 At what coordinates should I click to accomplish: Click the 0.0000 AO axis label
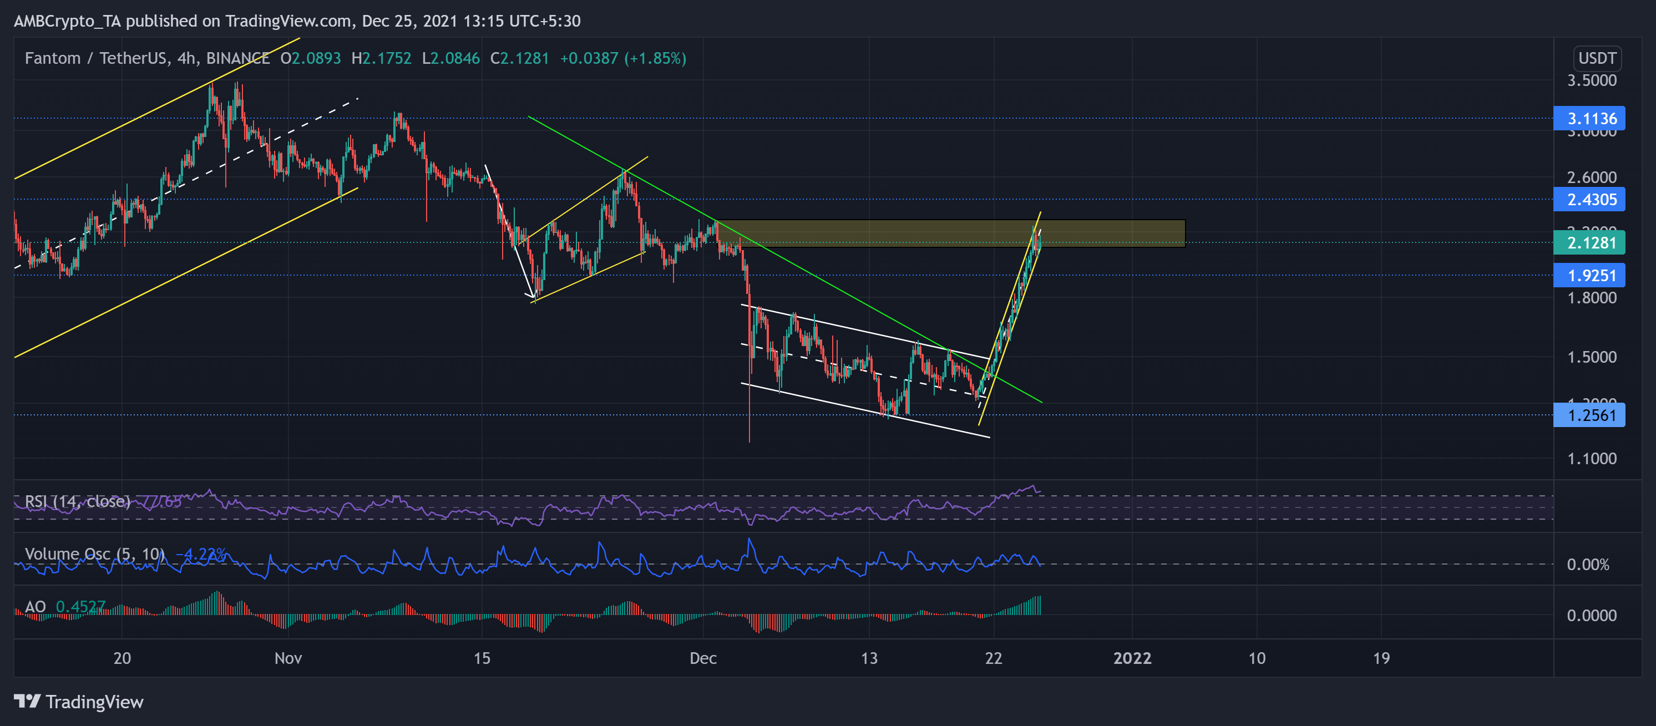[x=1592, y=616]
